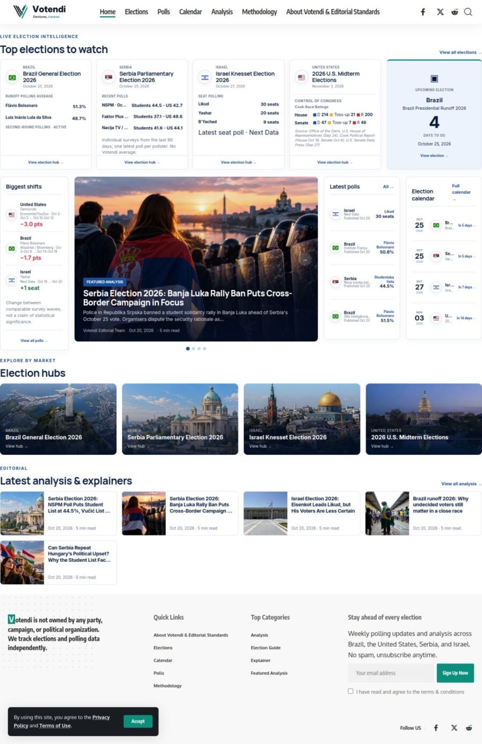Click Terms of Use link in cookie banner

pyautogui.click(x=55, y=725)
